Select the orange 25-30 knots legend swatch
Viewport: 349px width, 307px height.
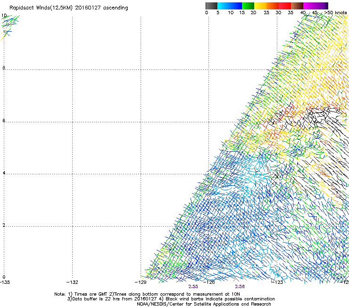tap(273, 6)
